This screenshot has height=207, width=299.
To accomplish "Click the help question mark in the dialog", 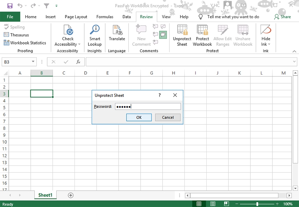I will [x=159, y=95].
